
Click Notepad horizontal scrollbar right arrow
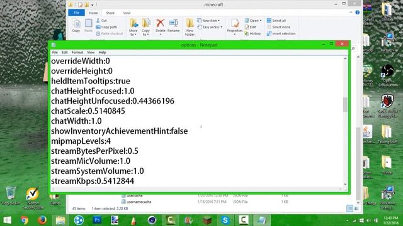point(340,189)
